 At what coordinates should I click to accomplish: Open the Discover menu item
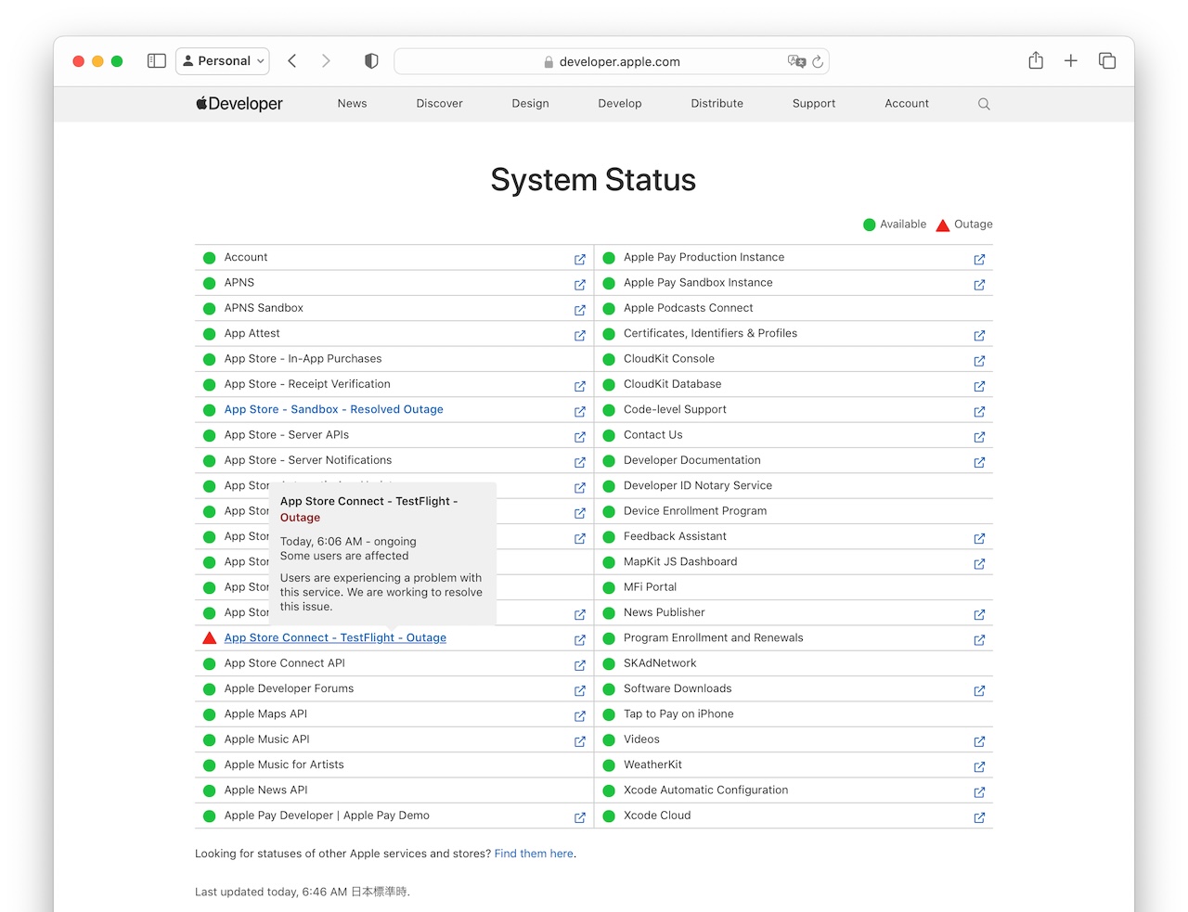click(x=439, y=104)
